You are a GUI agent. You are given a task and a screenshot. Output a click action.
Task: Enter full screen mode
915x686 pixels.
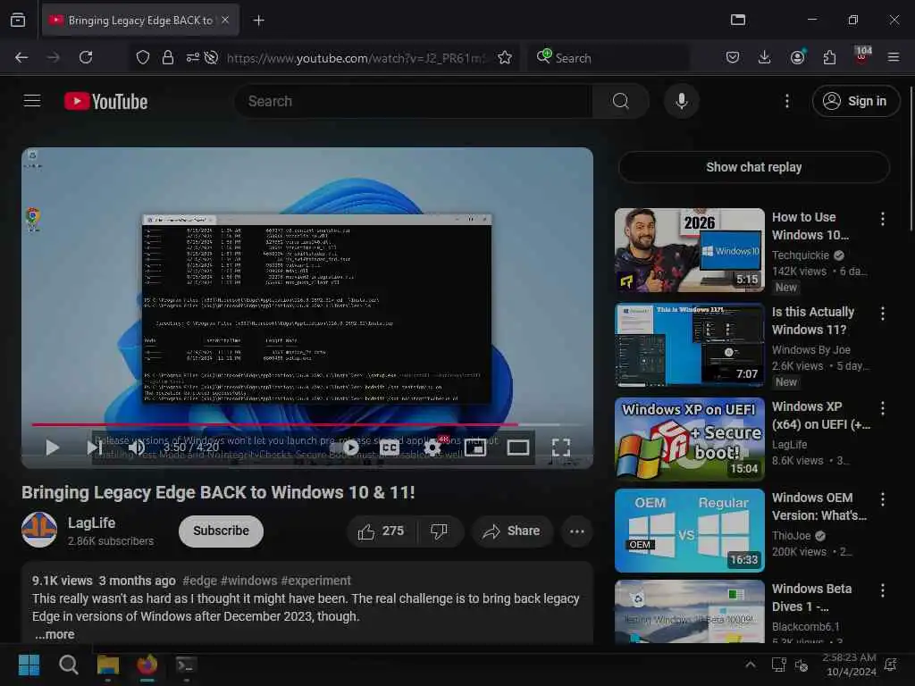click(560, 448)
